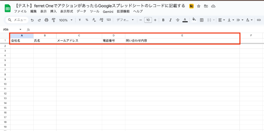Image resolution: width=264 pixels, height=131 pixels.
Task: Select the 電話番号 cell
Action: pos(113,41)
